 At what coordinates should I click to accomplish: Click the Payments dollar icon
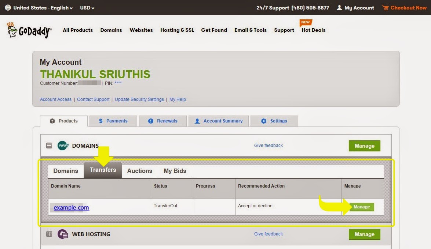point(101,121)
